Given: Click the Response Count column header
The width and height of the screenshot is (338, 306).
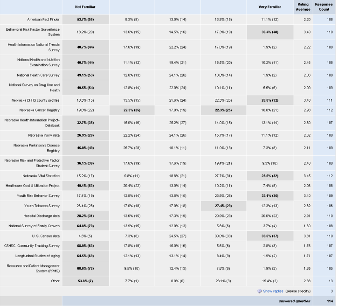Looking at the screenshot, I should click(x=324, y=7).
